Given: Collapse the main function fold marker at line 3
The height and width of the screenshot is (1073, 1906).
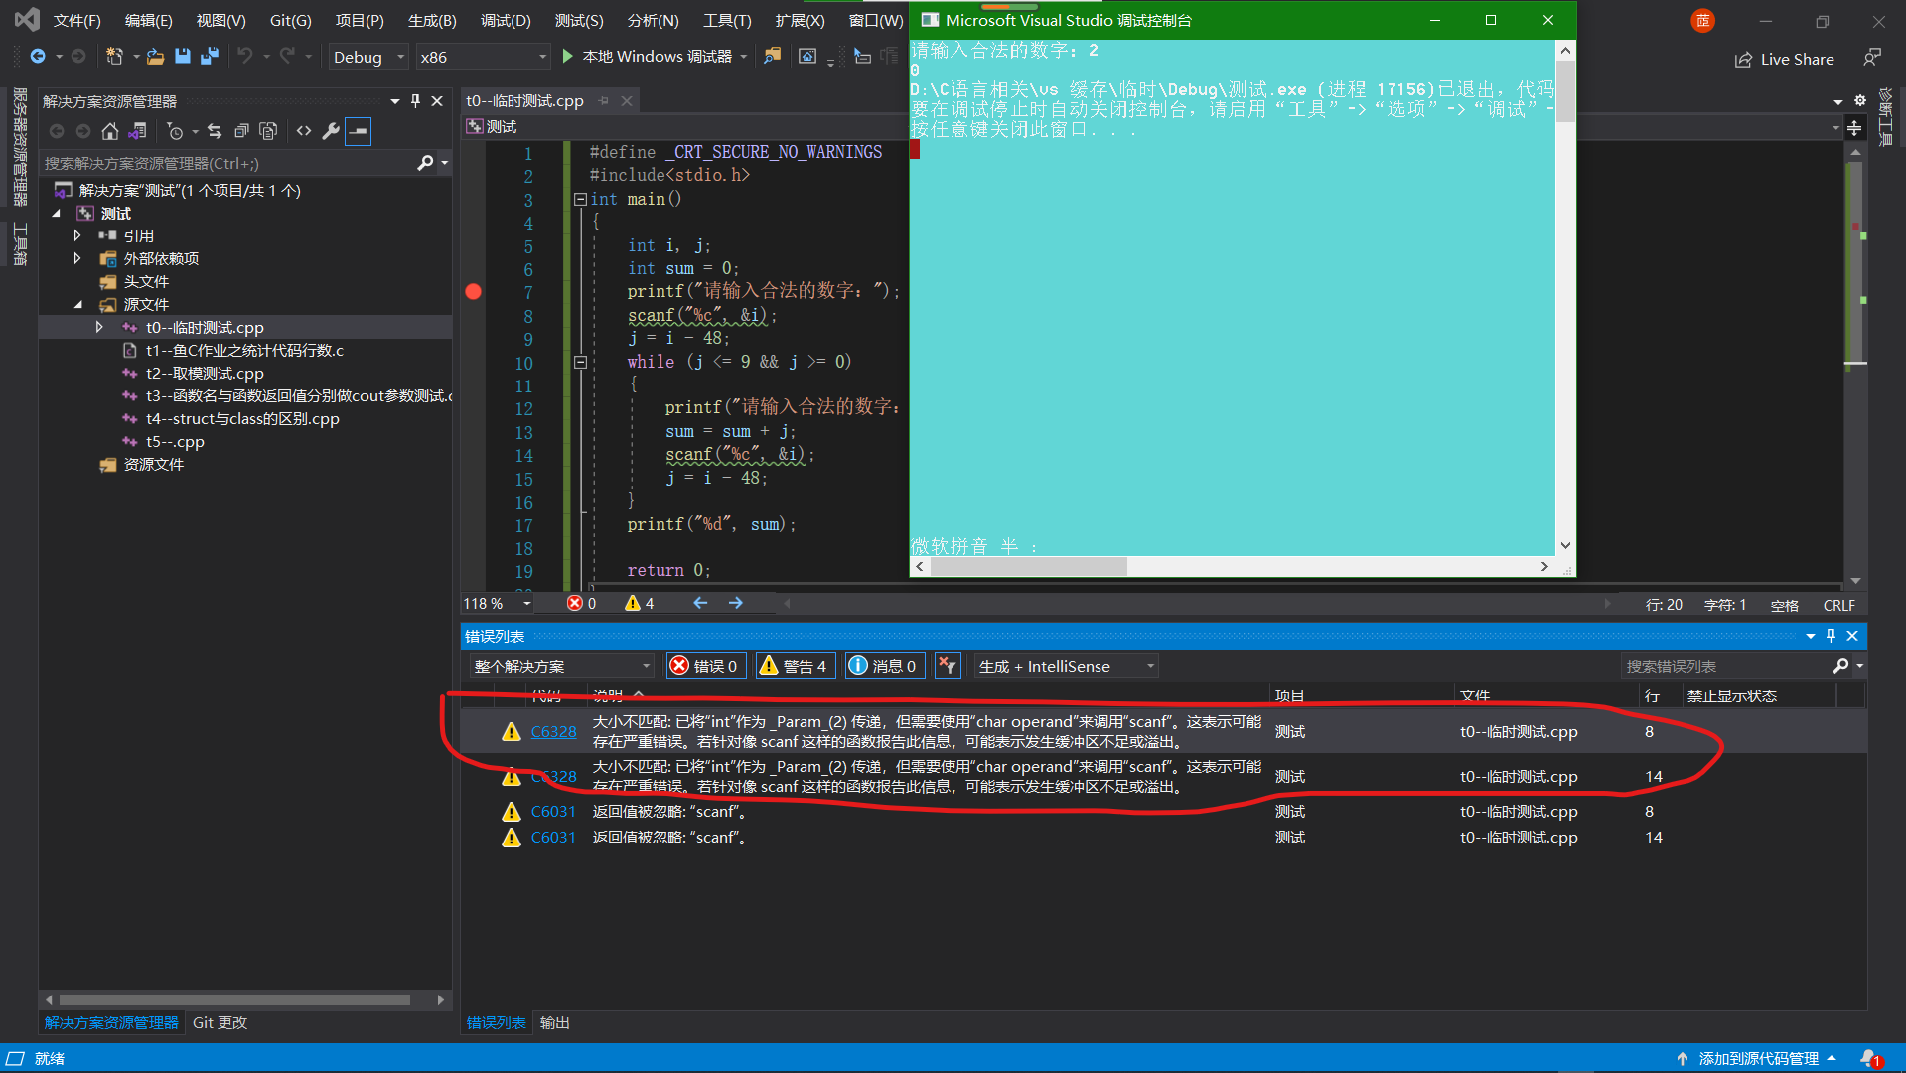Looking at the screenshot, I should [580, 199].
